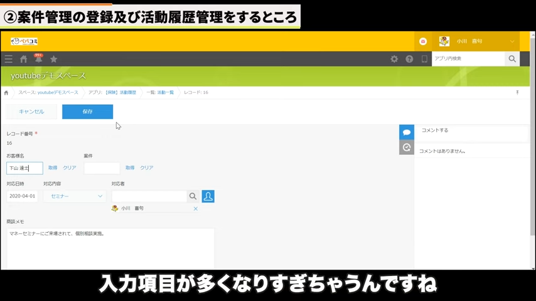Click the pin icon at breadcrumb right
This screenshot has width=536, height=301.
coord(518,93)
